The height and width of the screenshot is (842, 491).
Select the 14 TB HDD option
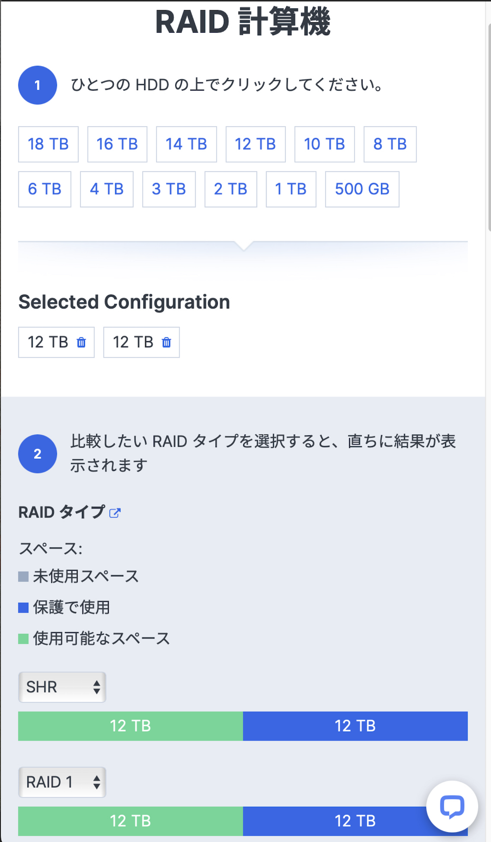[186, 144]
